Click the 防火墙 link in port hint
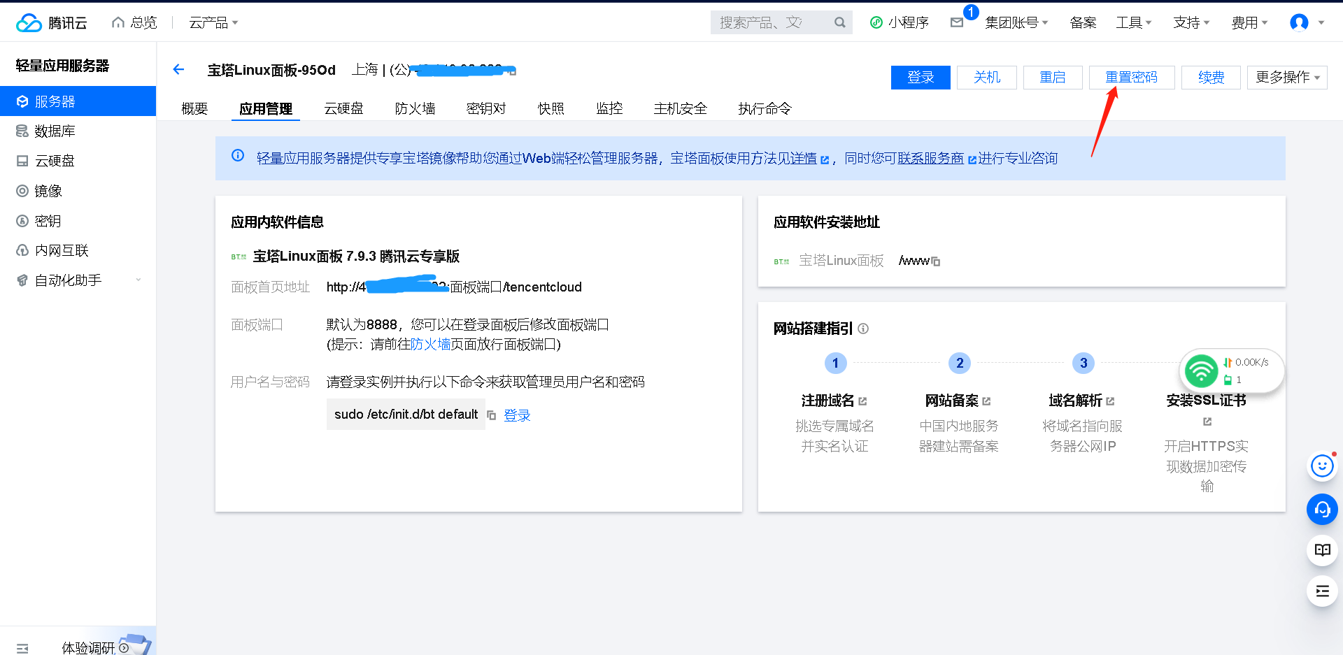Viewport: 1343px width, 655px height. click(431, 345)
